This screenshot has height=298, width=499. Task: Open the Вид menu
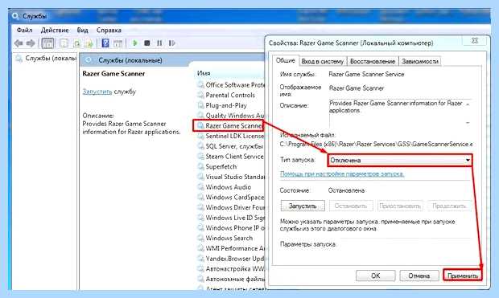pyautogui.click(x=82, y=31)
